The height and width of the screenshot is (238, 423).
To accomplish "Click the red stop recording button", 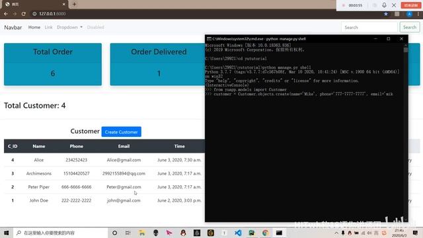I will click(411, 5).
